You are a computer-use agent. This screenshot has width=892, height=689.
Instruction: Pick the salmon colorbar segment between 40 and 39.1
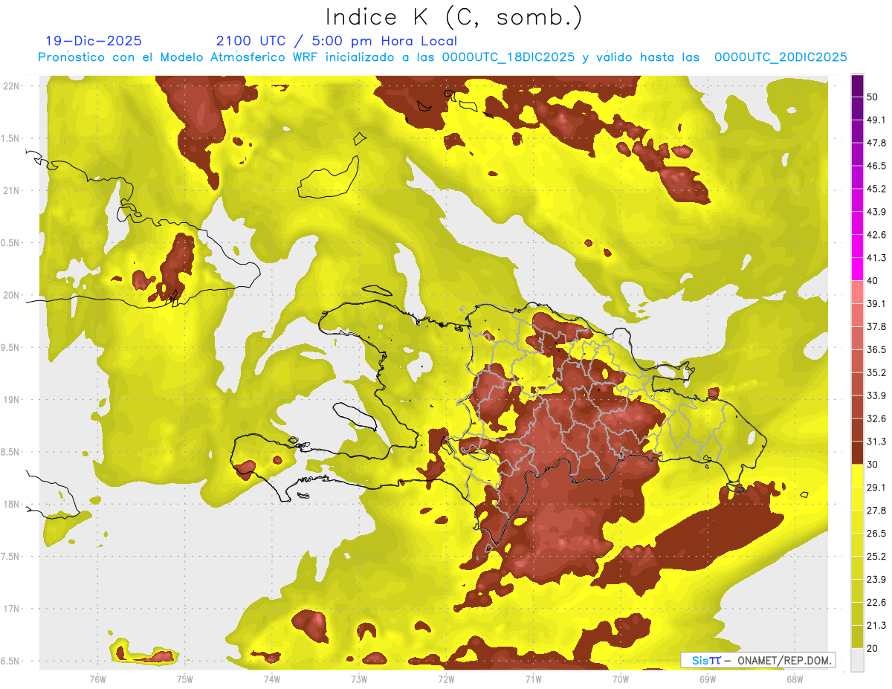click(857, 292)
